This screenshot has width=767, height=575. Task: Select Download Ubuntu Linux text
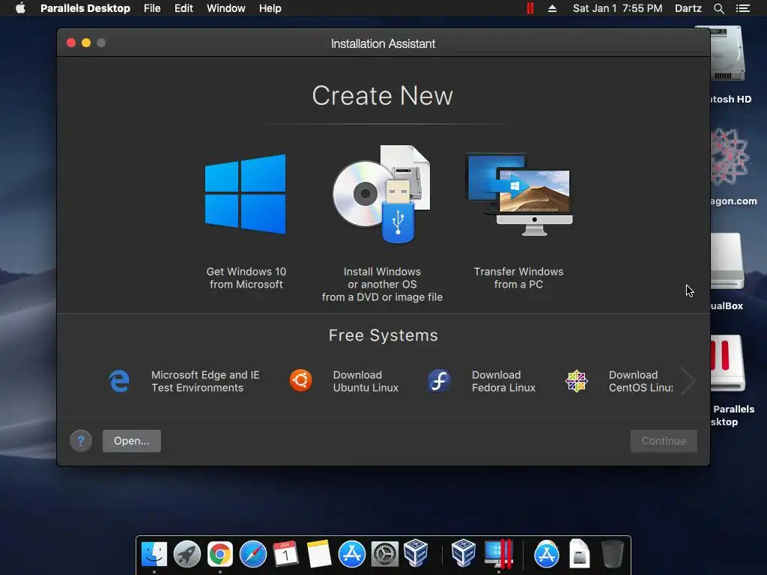tap(366, 381)
